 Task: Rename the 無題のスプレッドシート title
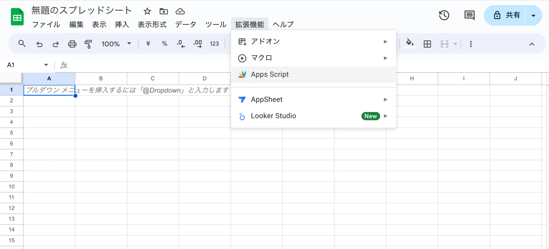(x=82, y=10)
